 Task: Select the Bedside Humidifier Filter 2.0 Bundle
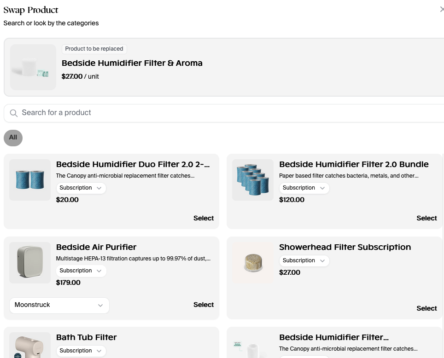426,219
